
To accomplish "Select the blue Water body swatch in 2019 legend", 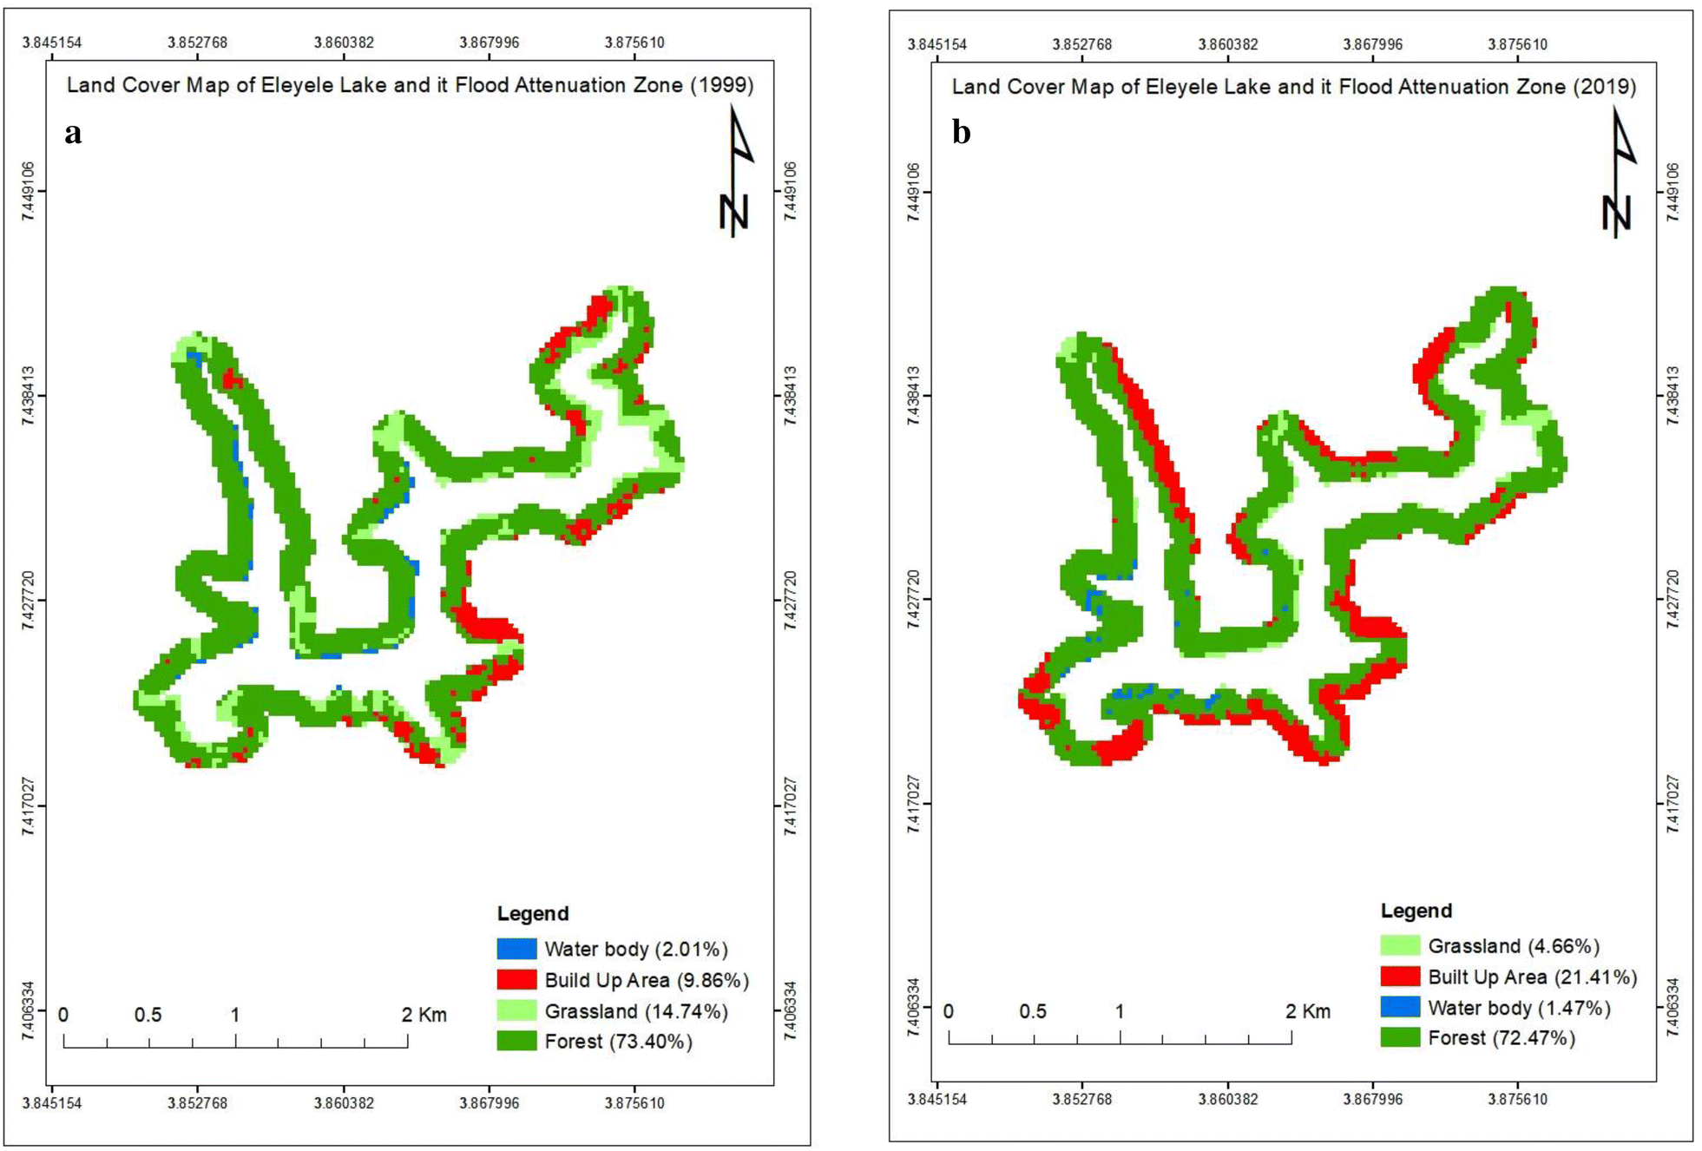I will (1400, 1007).
